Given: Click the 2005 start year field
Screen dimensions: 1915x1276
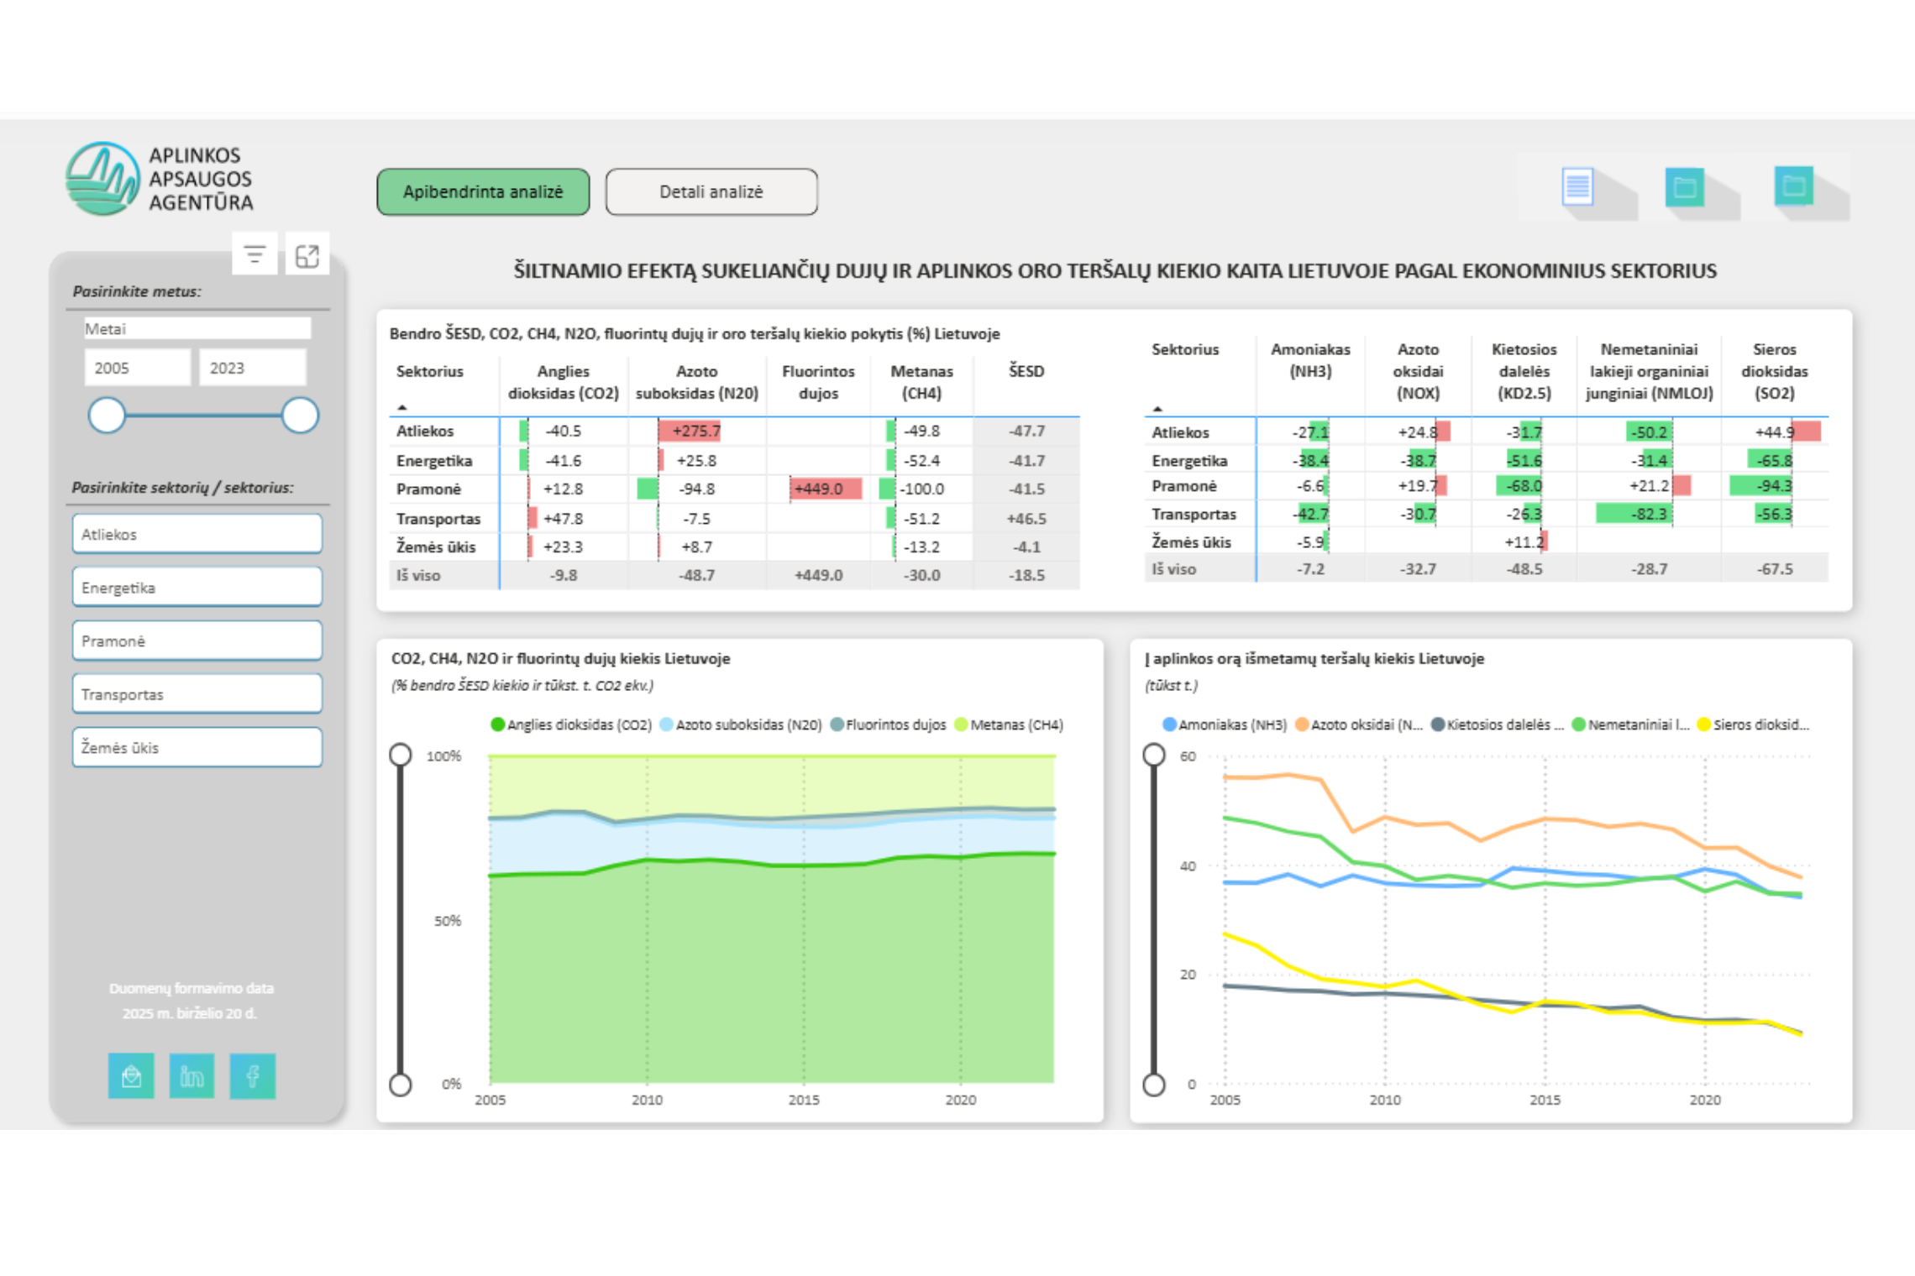Looking at the screenshot, I should tap(138, 368).
